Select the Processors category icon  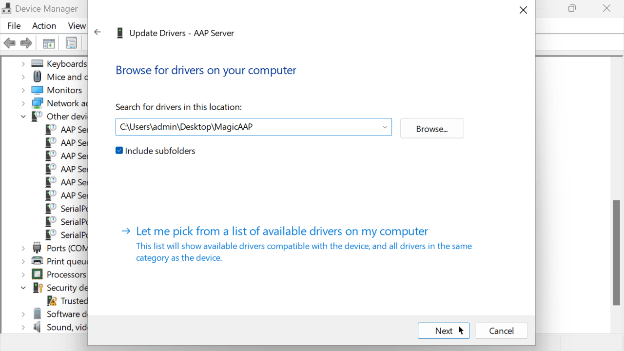coord(38,274)
